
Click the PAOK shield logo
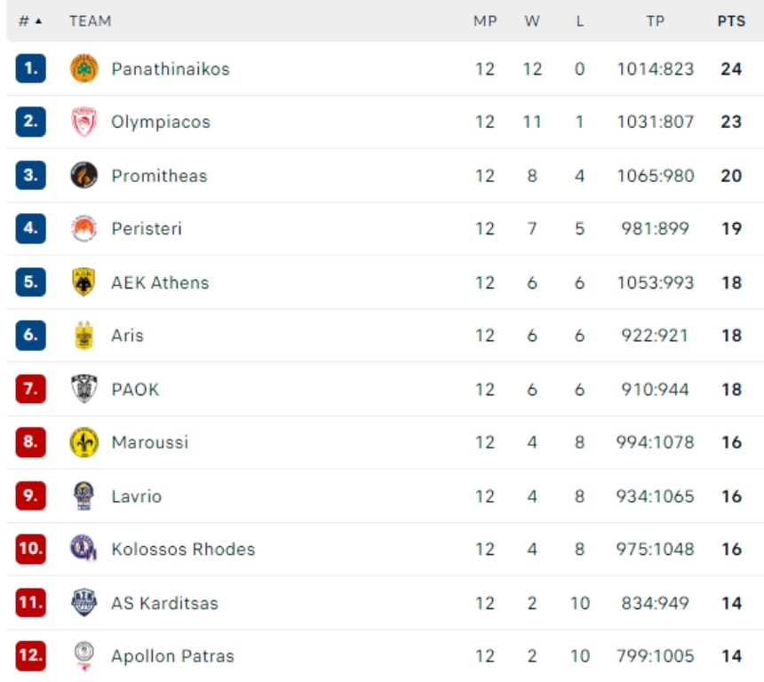pyautogui.click(x=84, y=389)
